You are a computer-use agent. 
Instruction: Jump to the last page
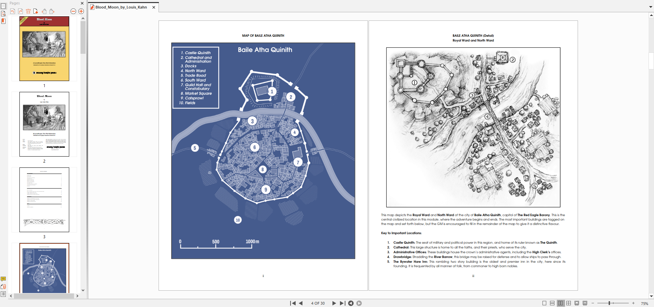(342, 303)
